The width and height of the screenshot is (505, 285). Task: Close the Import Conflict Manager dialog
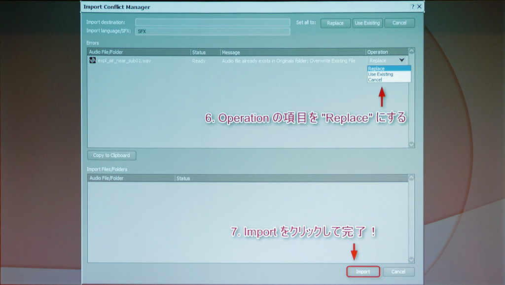click(x=419, y=6)
